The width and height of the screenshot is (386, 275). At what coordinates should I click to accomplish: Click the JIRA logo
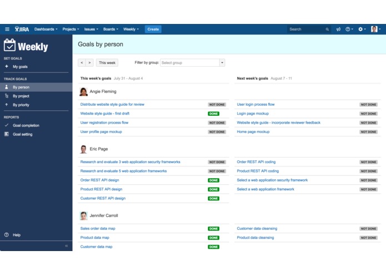pos(22,29)
